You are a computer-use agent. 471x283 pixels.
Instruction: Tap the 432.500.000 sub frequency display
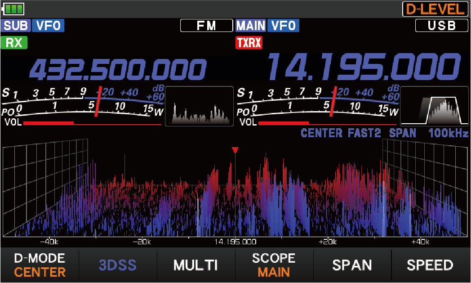click(x=117, y=70)
